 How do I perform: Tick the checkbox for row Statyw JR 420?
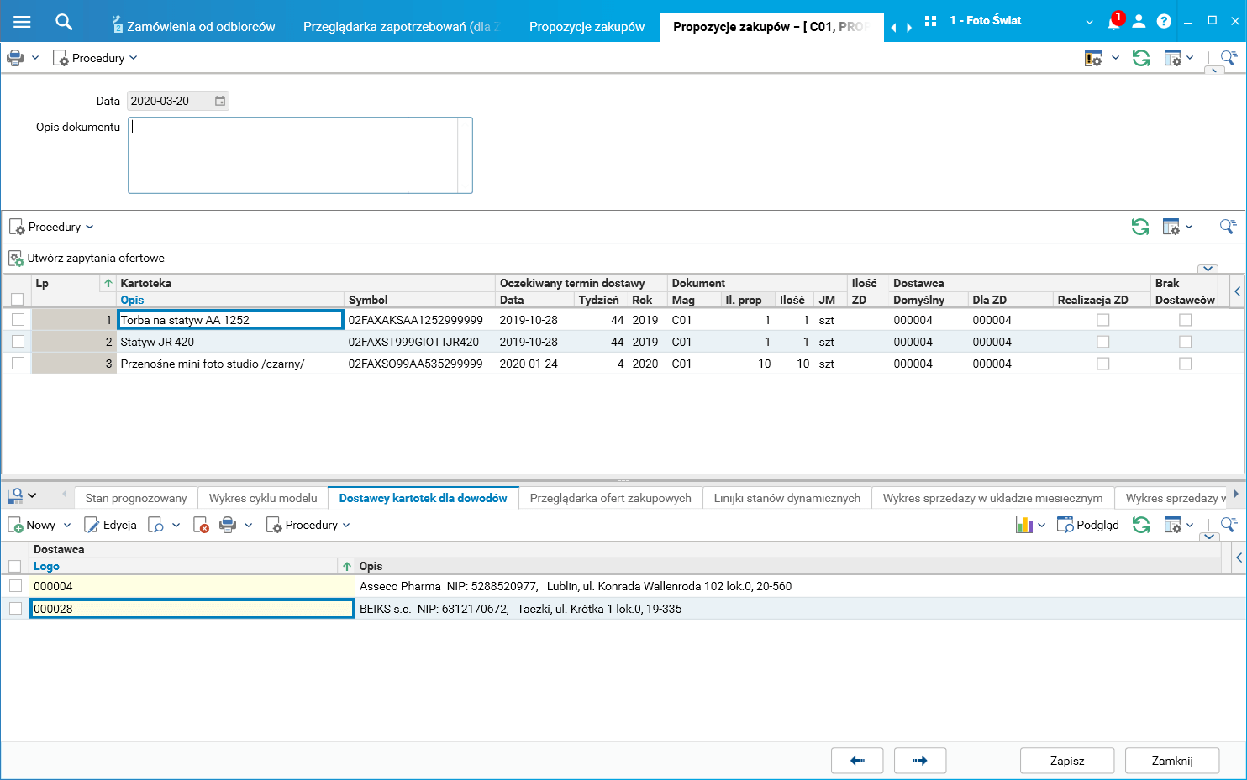[18, 342]
